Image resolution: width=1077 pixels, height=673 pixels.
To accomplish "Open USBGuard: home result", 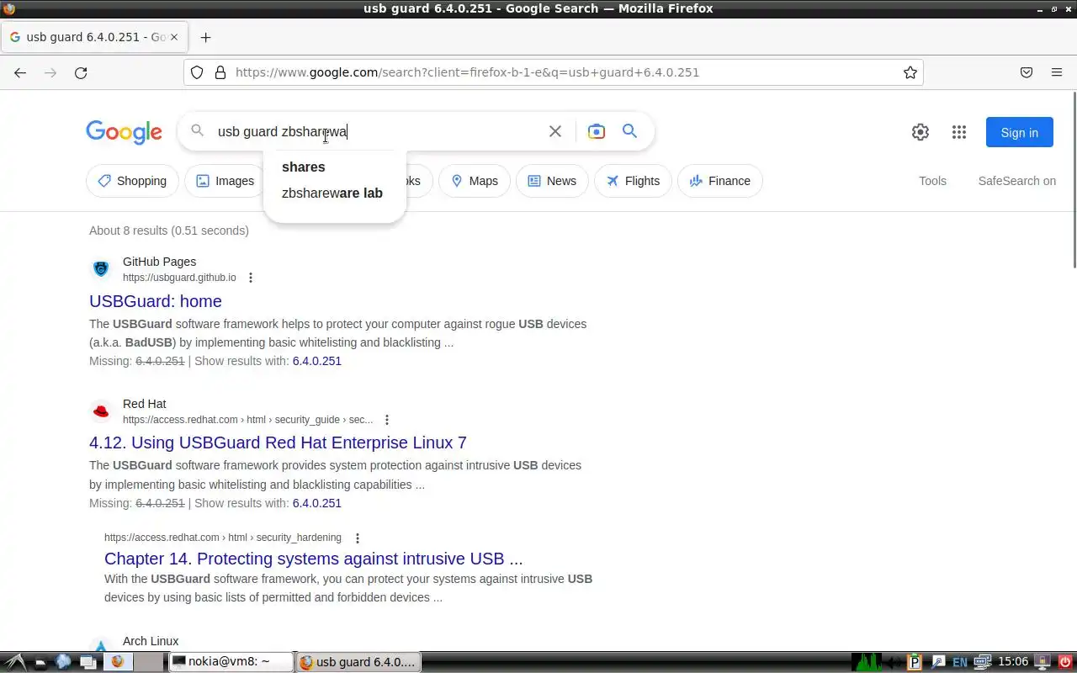I will pyautogui.click(x=156, y=301).
